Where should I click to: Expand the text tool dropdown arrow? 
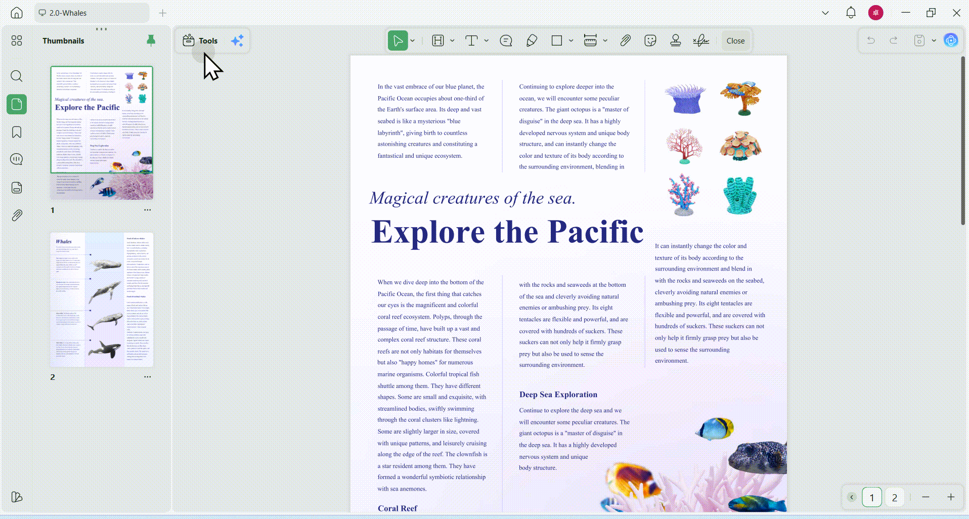tap(487, 40)
